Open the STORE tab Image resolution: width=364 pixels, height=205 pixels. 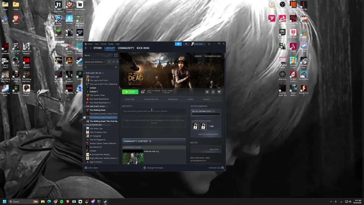pos(98,48)
